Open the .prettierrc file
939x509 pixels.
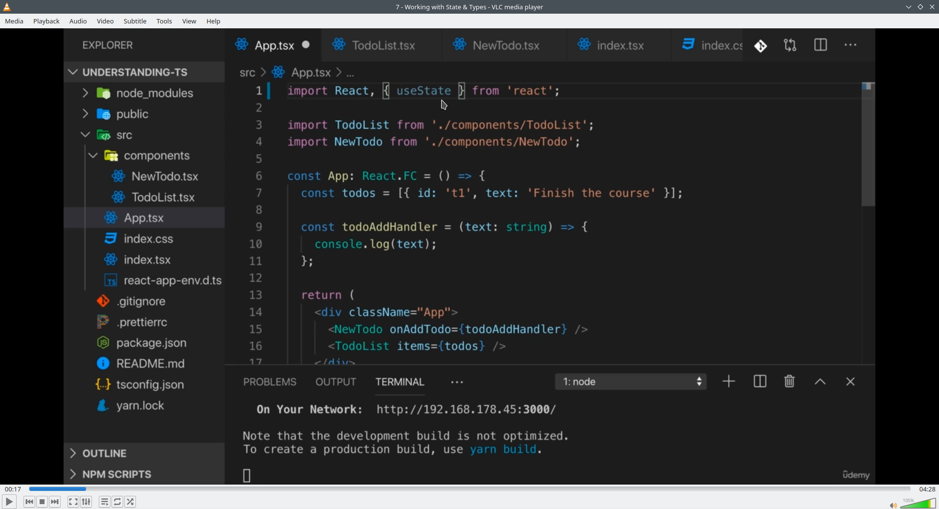click(x=144, y=322)
